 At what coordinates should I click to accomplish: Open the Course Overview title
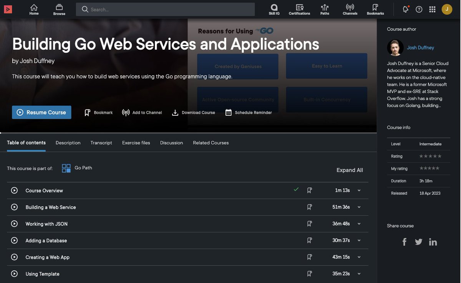pos(44,190)
